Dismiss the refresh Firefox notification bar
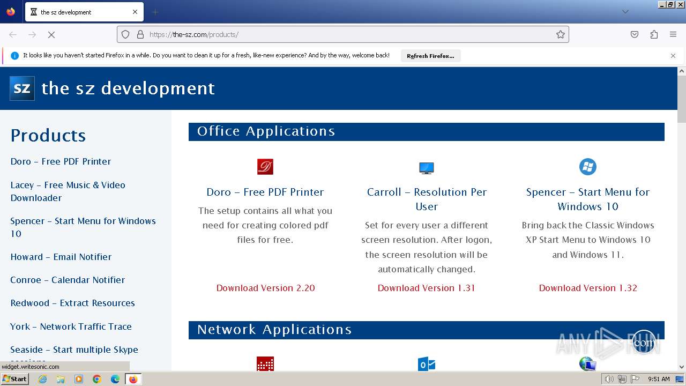Image resolution: width=686 pixels, height=386 pixels. 673,56
